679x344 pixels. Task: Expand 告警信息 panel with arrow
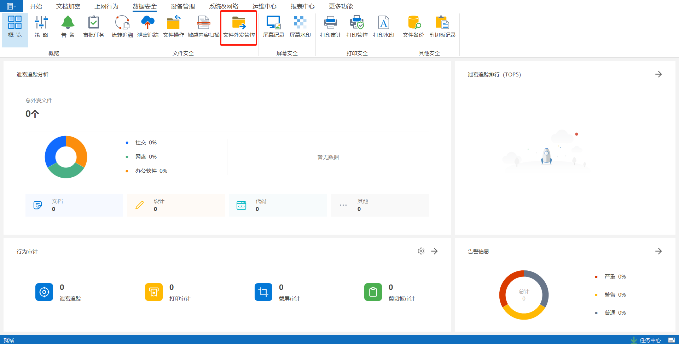(658, 251)
